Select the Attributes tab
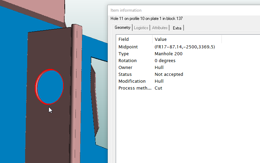The width and height of the screenshot is (260, 163). [160, 28]
